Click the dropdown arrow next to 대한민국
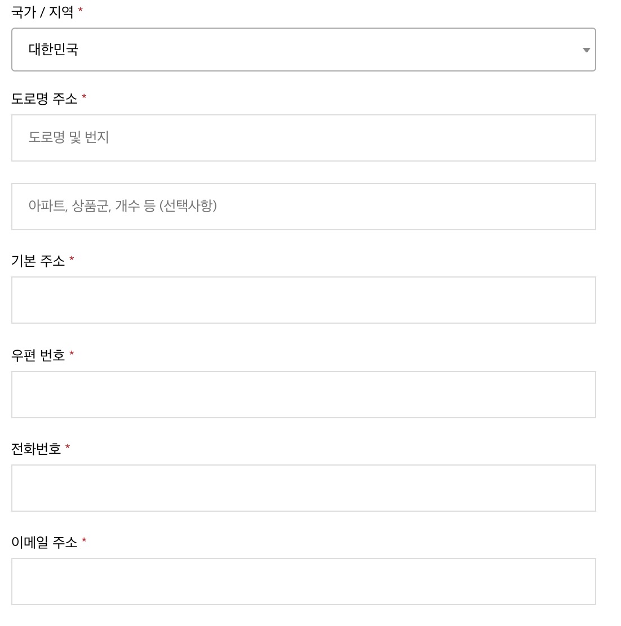The height and width of the screenshot is (626, 621). [x=585, y=50]
